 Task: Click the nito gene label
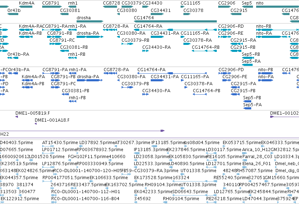point(260,3)
